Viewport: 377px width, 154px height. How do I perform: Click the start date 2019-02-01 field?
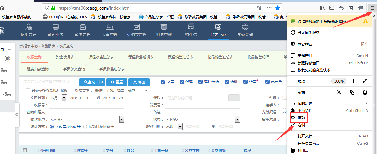[82, 98]
